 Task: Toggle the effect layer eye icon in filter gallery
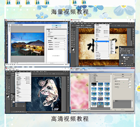coord(114,101)
